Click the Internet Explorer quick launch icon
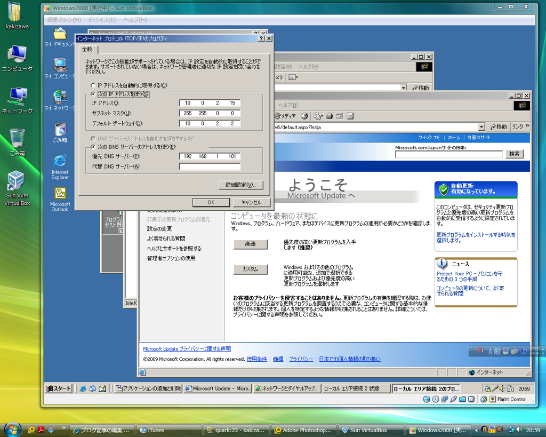Image resolution: width=546 pixels, height=437 pixels. [x=83, y=388]
